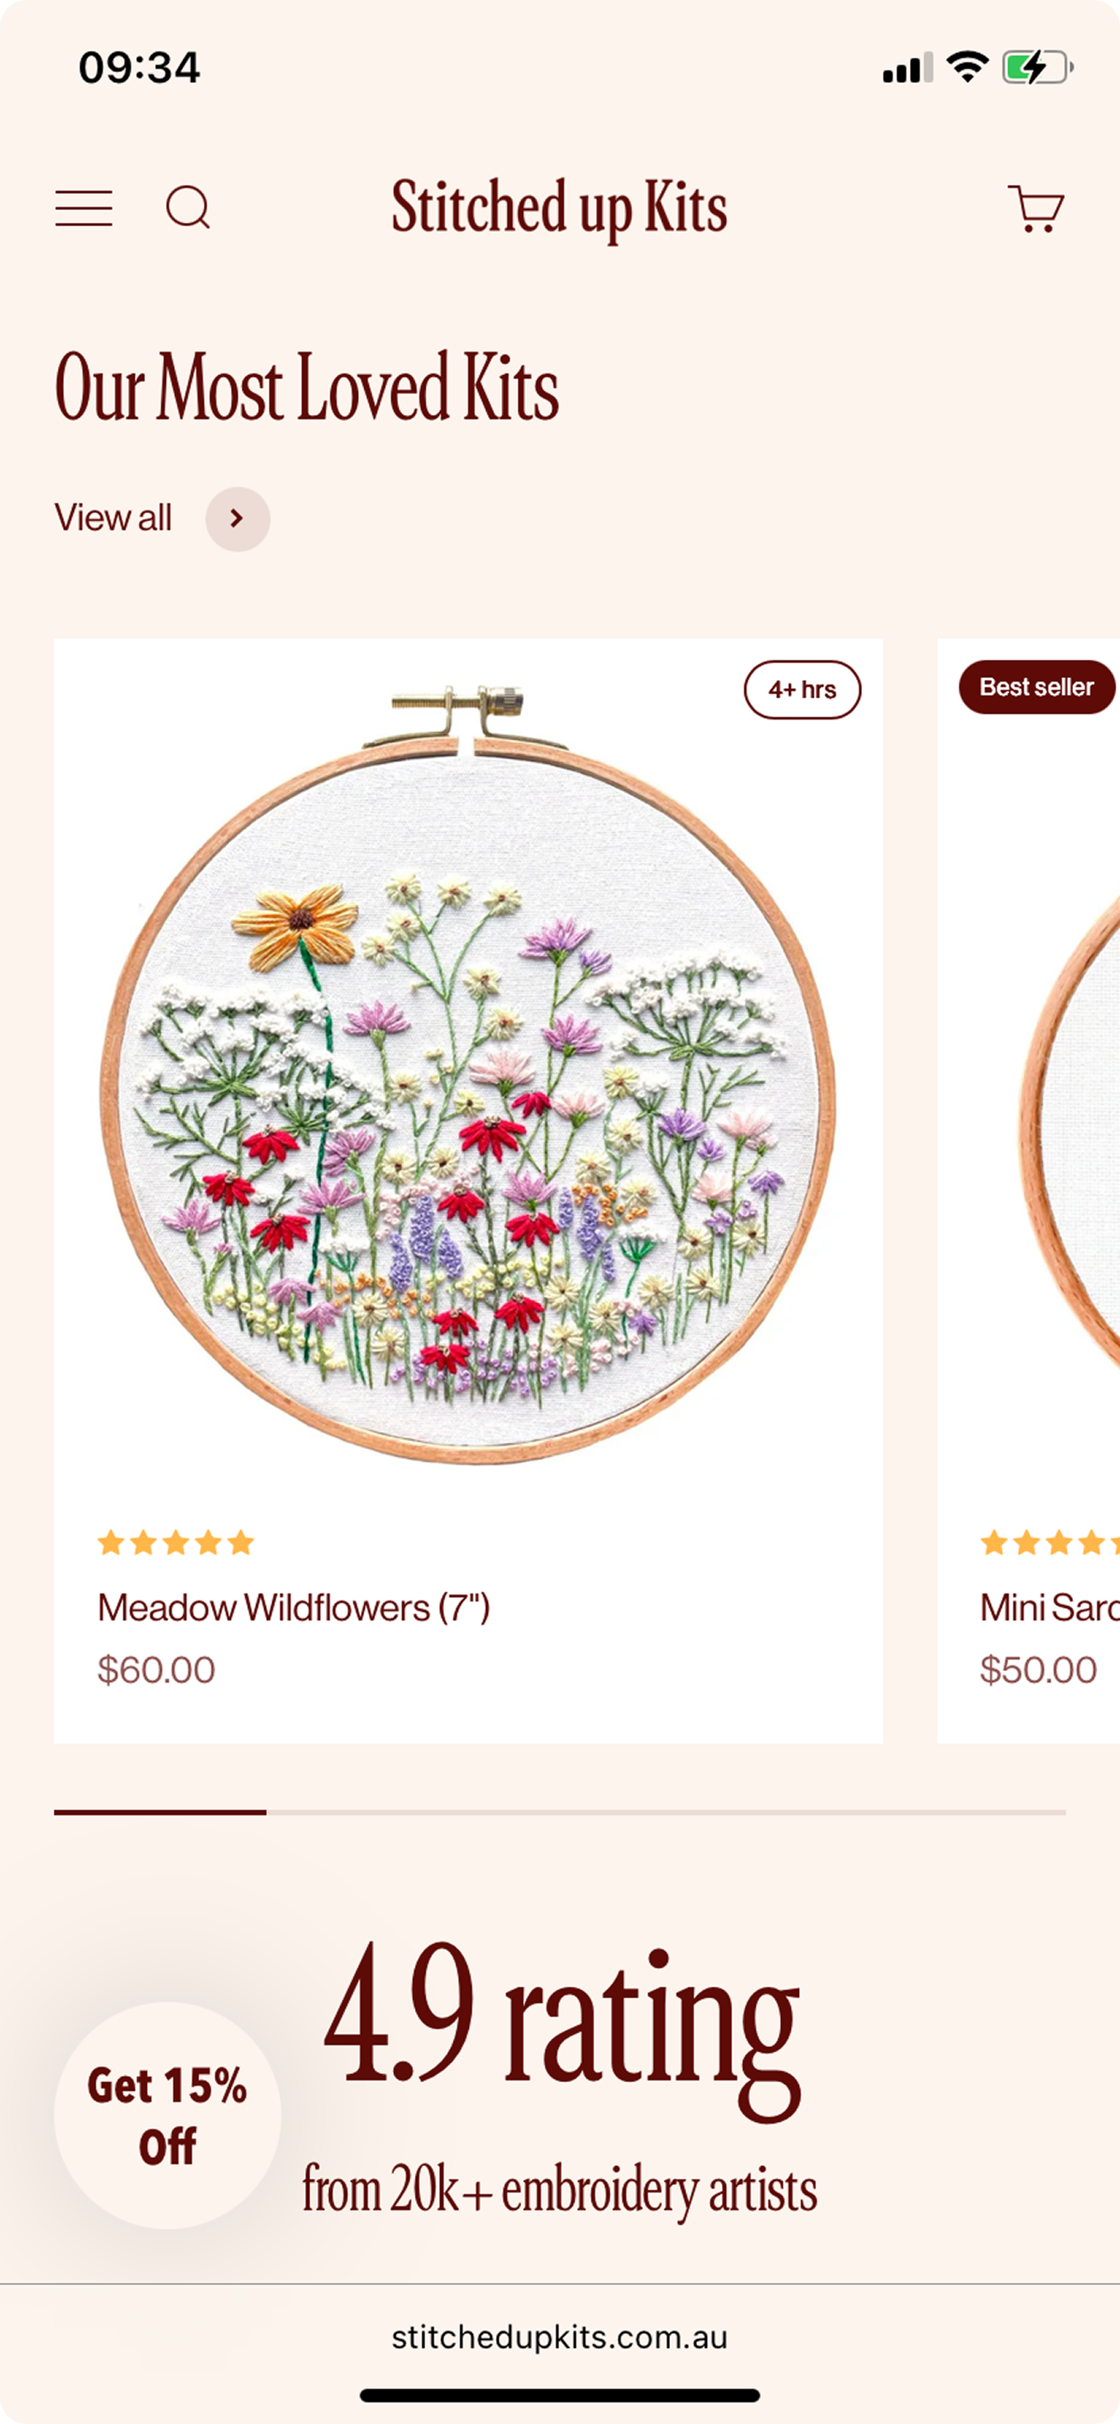Tap the battery charging indicator
The height and width of the screenshot is (2424, 1120).
[1037, 68]
